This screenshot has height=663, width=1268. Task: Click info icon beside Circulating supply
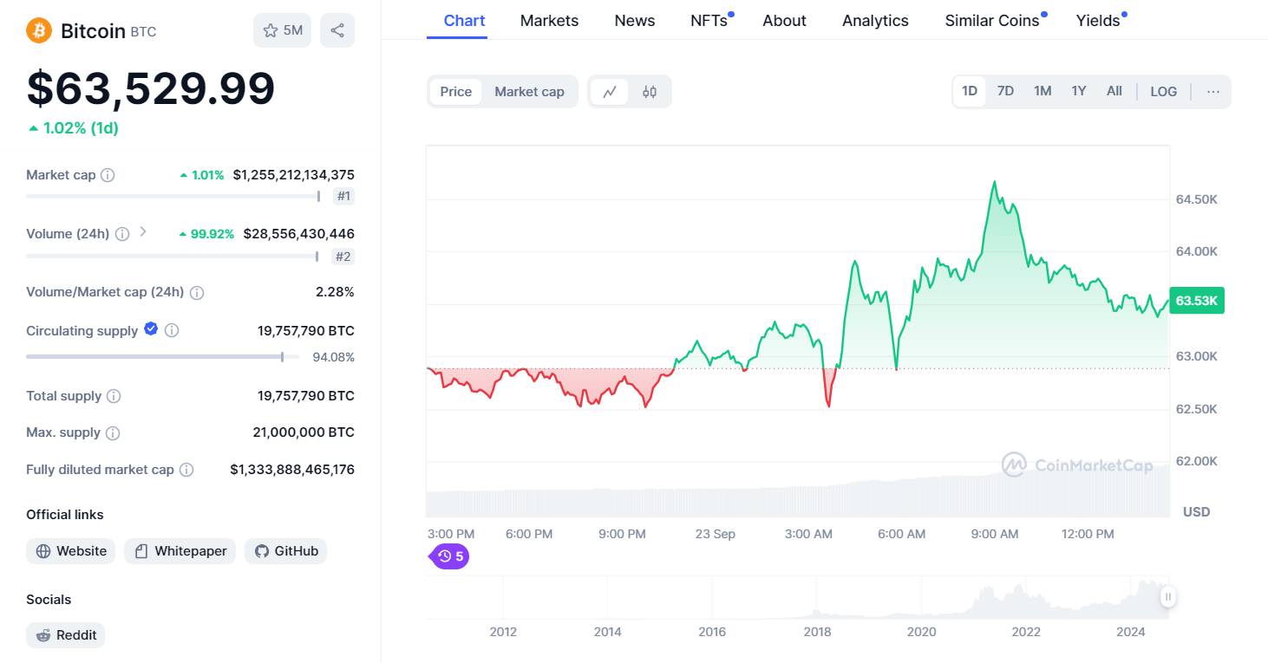(x=172, y=330)
